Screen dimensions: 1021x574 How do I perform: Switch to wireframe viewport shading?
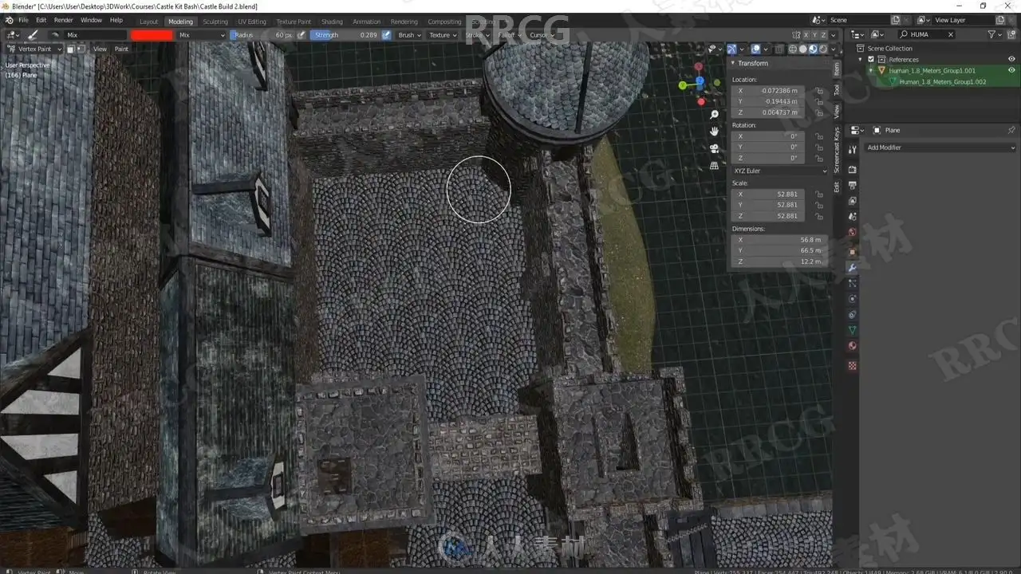[793, 49]
